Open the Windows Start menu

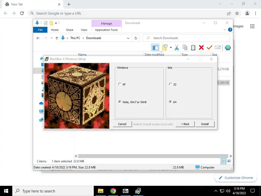coord(6,191)
